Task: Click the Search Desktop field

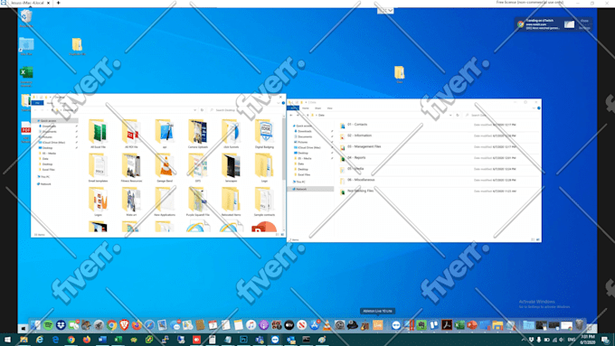Action: (x=246, y=110)
